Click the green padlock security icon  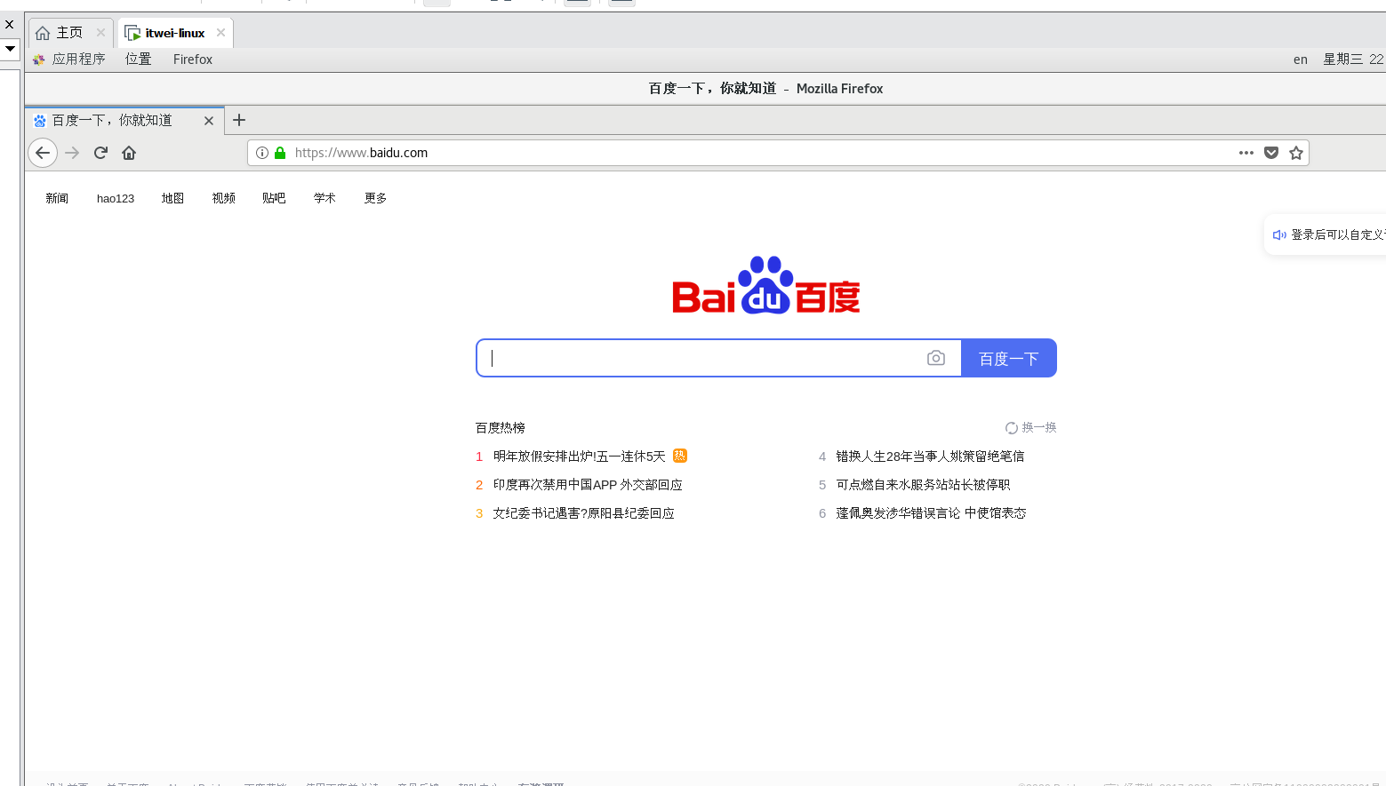click(280, 153)
